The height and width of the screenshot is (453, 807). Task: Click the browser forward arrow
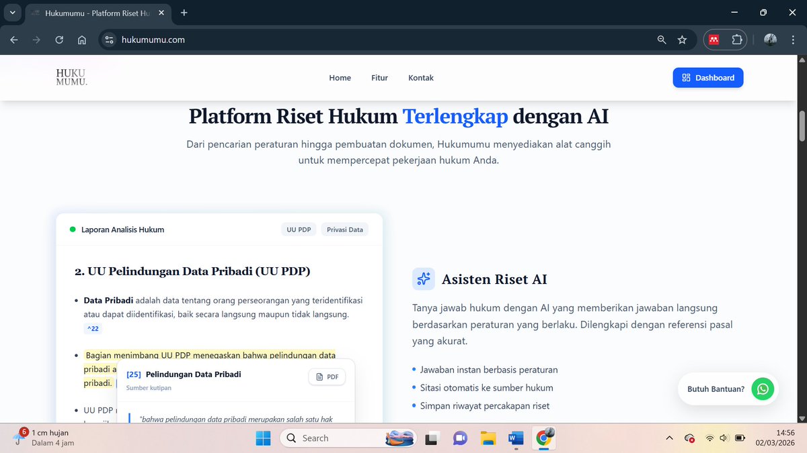coord(36,40)
